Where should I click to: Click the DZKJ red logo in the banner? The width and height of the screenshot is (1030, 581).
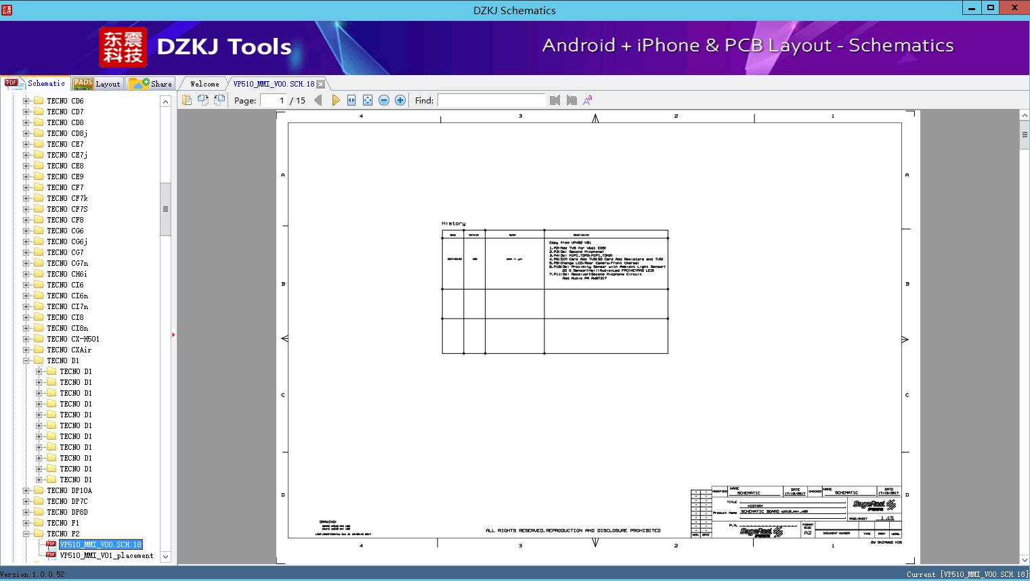123,47
